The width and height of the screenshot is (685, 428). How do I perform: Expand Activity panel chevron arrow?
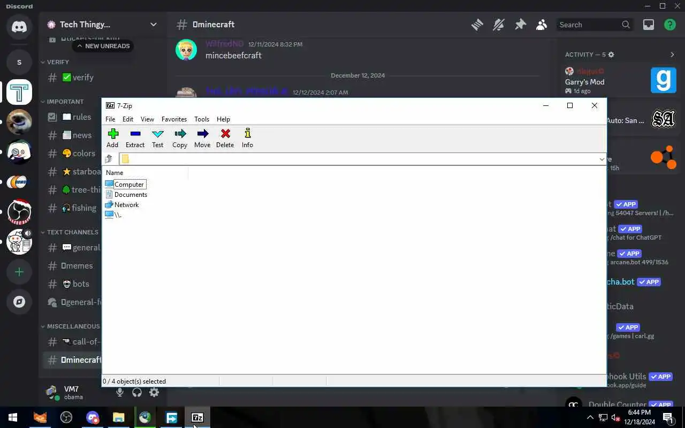coord(672,55)
